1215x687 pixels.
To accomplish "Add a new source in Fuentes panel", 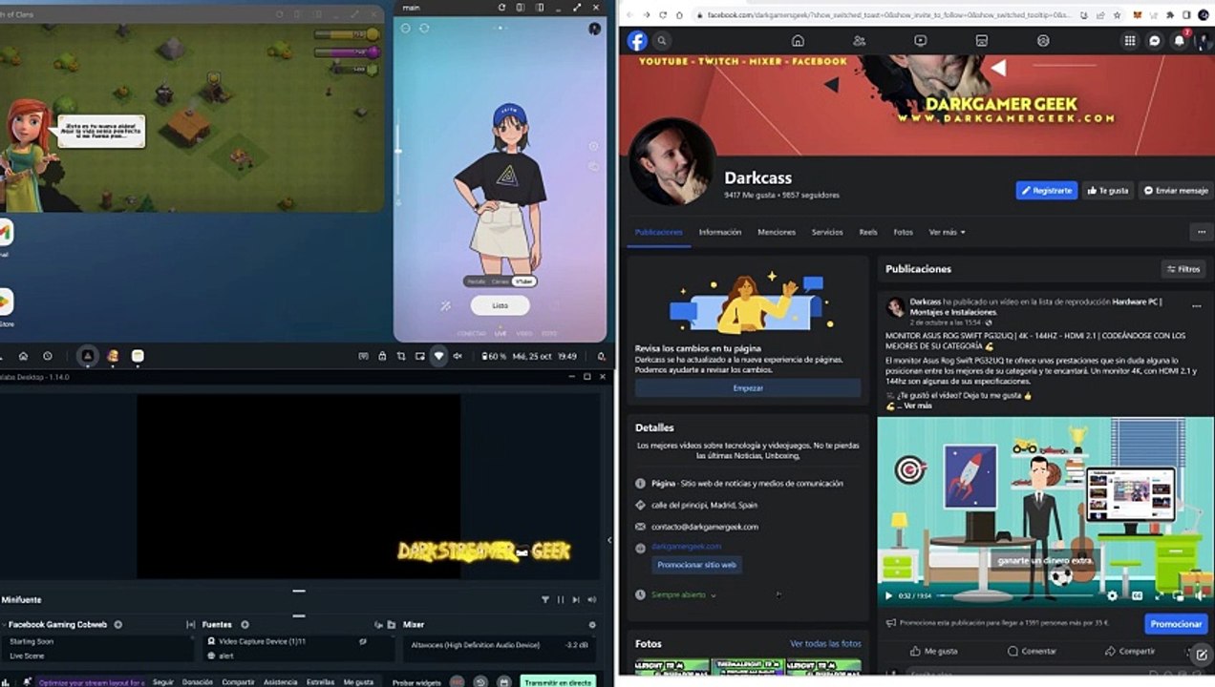I will click(x=245, y=624).
